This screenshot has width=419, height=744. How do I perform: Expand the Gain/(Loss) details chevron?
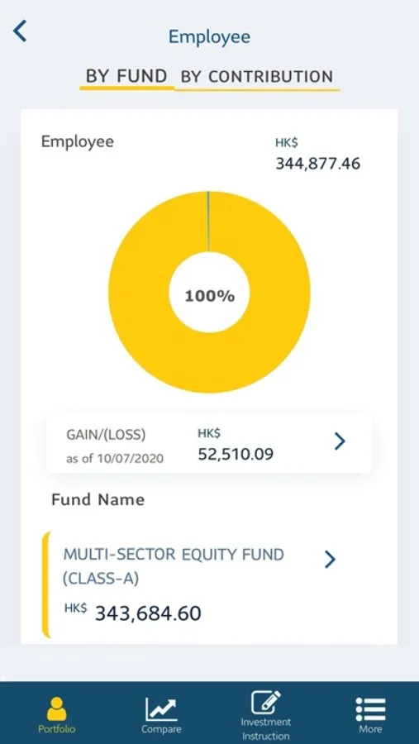click(x=340, y=441)
